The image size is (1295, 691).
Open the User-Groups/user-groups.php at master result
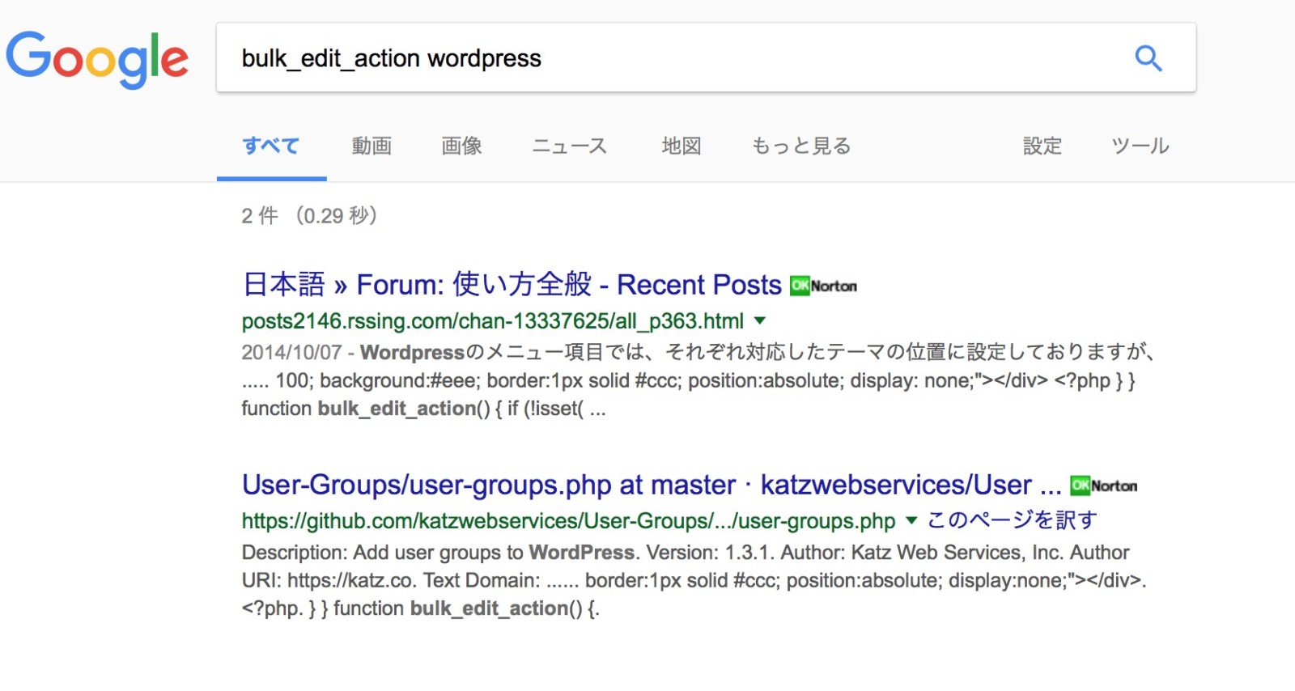652,485
